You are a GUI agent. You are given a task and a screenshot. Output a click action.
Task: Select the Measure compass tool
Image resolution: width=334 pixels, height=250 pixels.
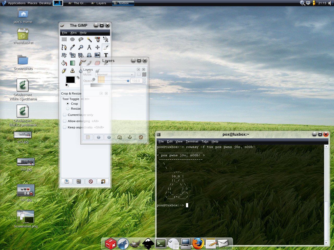89,47
